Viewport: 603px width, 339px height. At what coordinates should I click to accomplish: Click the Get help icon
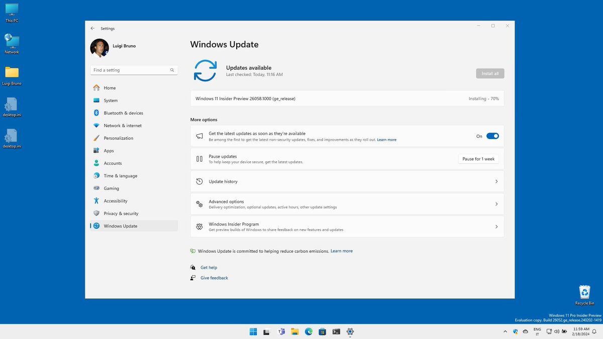pyautogui.click(x=193, y=268)
